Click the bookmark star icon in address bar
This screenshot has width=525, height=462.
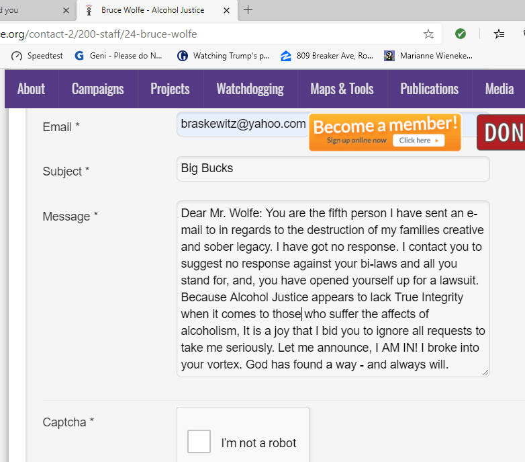pos(428,34)
